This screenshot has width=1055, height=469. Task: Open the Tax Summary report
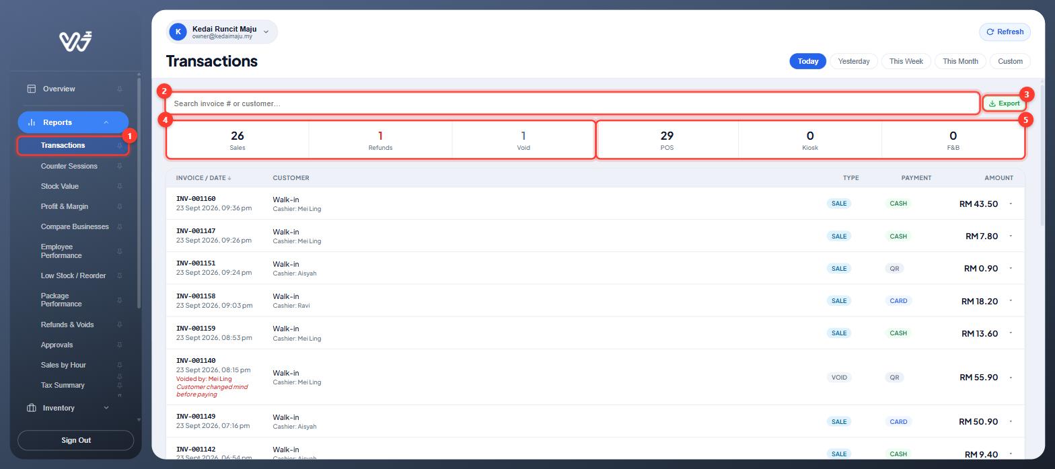click(x=63, y=385)
